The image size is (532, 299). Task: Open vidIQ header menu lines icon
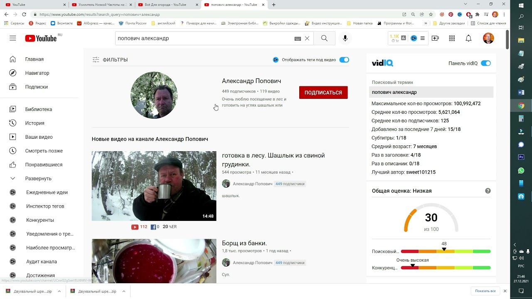[423, 38]
